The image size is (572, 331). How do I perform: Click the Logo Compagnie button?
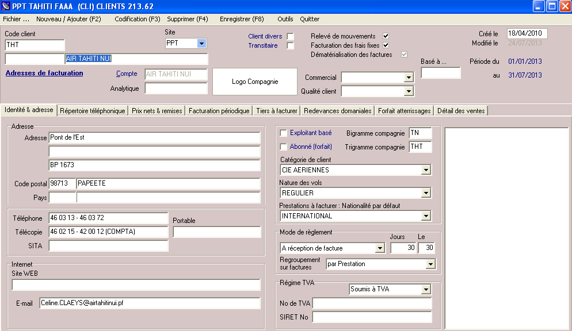pyautogui.click(x=255, y=82)
